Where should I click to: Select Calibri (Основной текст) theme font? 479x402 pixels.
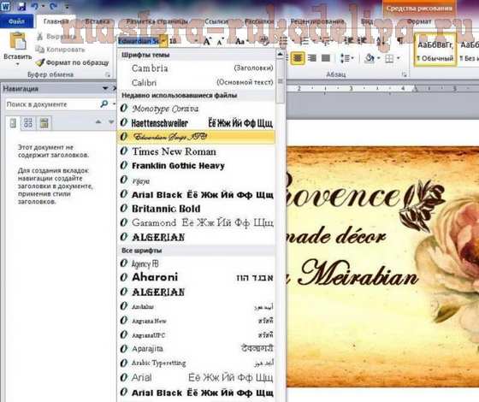click(x=196, y=82)
